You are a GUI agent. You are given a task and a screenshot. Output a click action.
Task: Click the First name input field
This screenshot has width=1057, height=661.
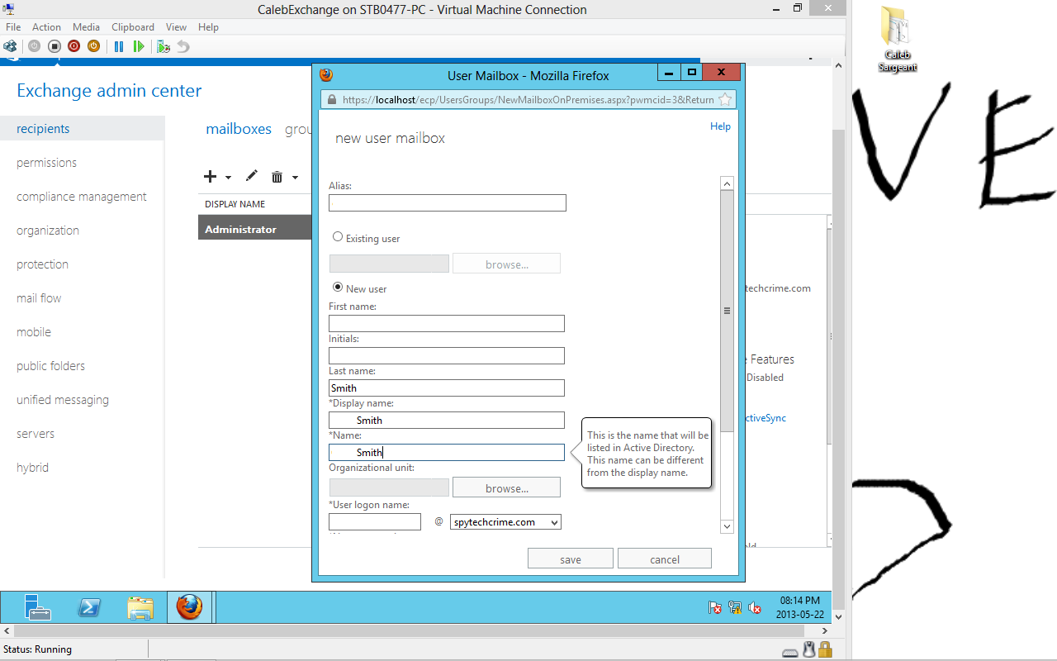click(x=447, y=323)
